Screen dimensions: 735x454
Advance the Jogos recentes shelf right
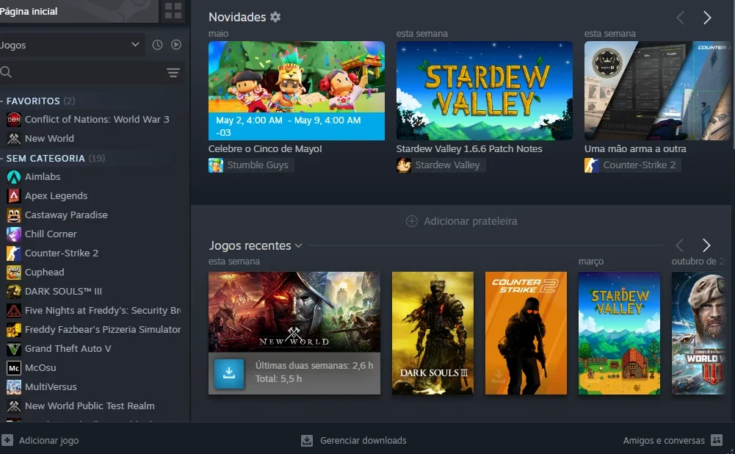coord(706,245)
